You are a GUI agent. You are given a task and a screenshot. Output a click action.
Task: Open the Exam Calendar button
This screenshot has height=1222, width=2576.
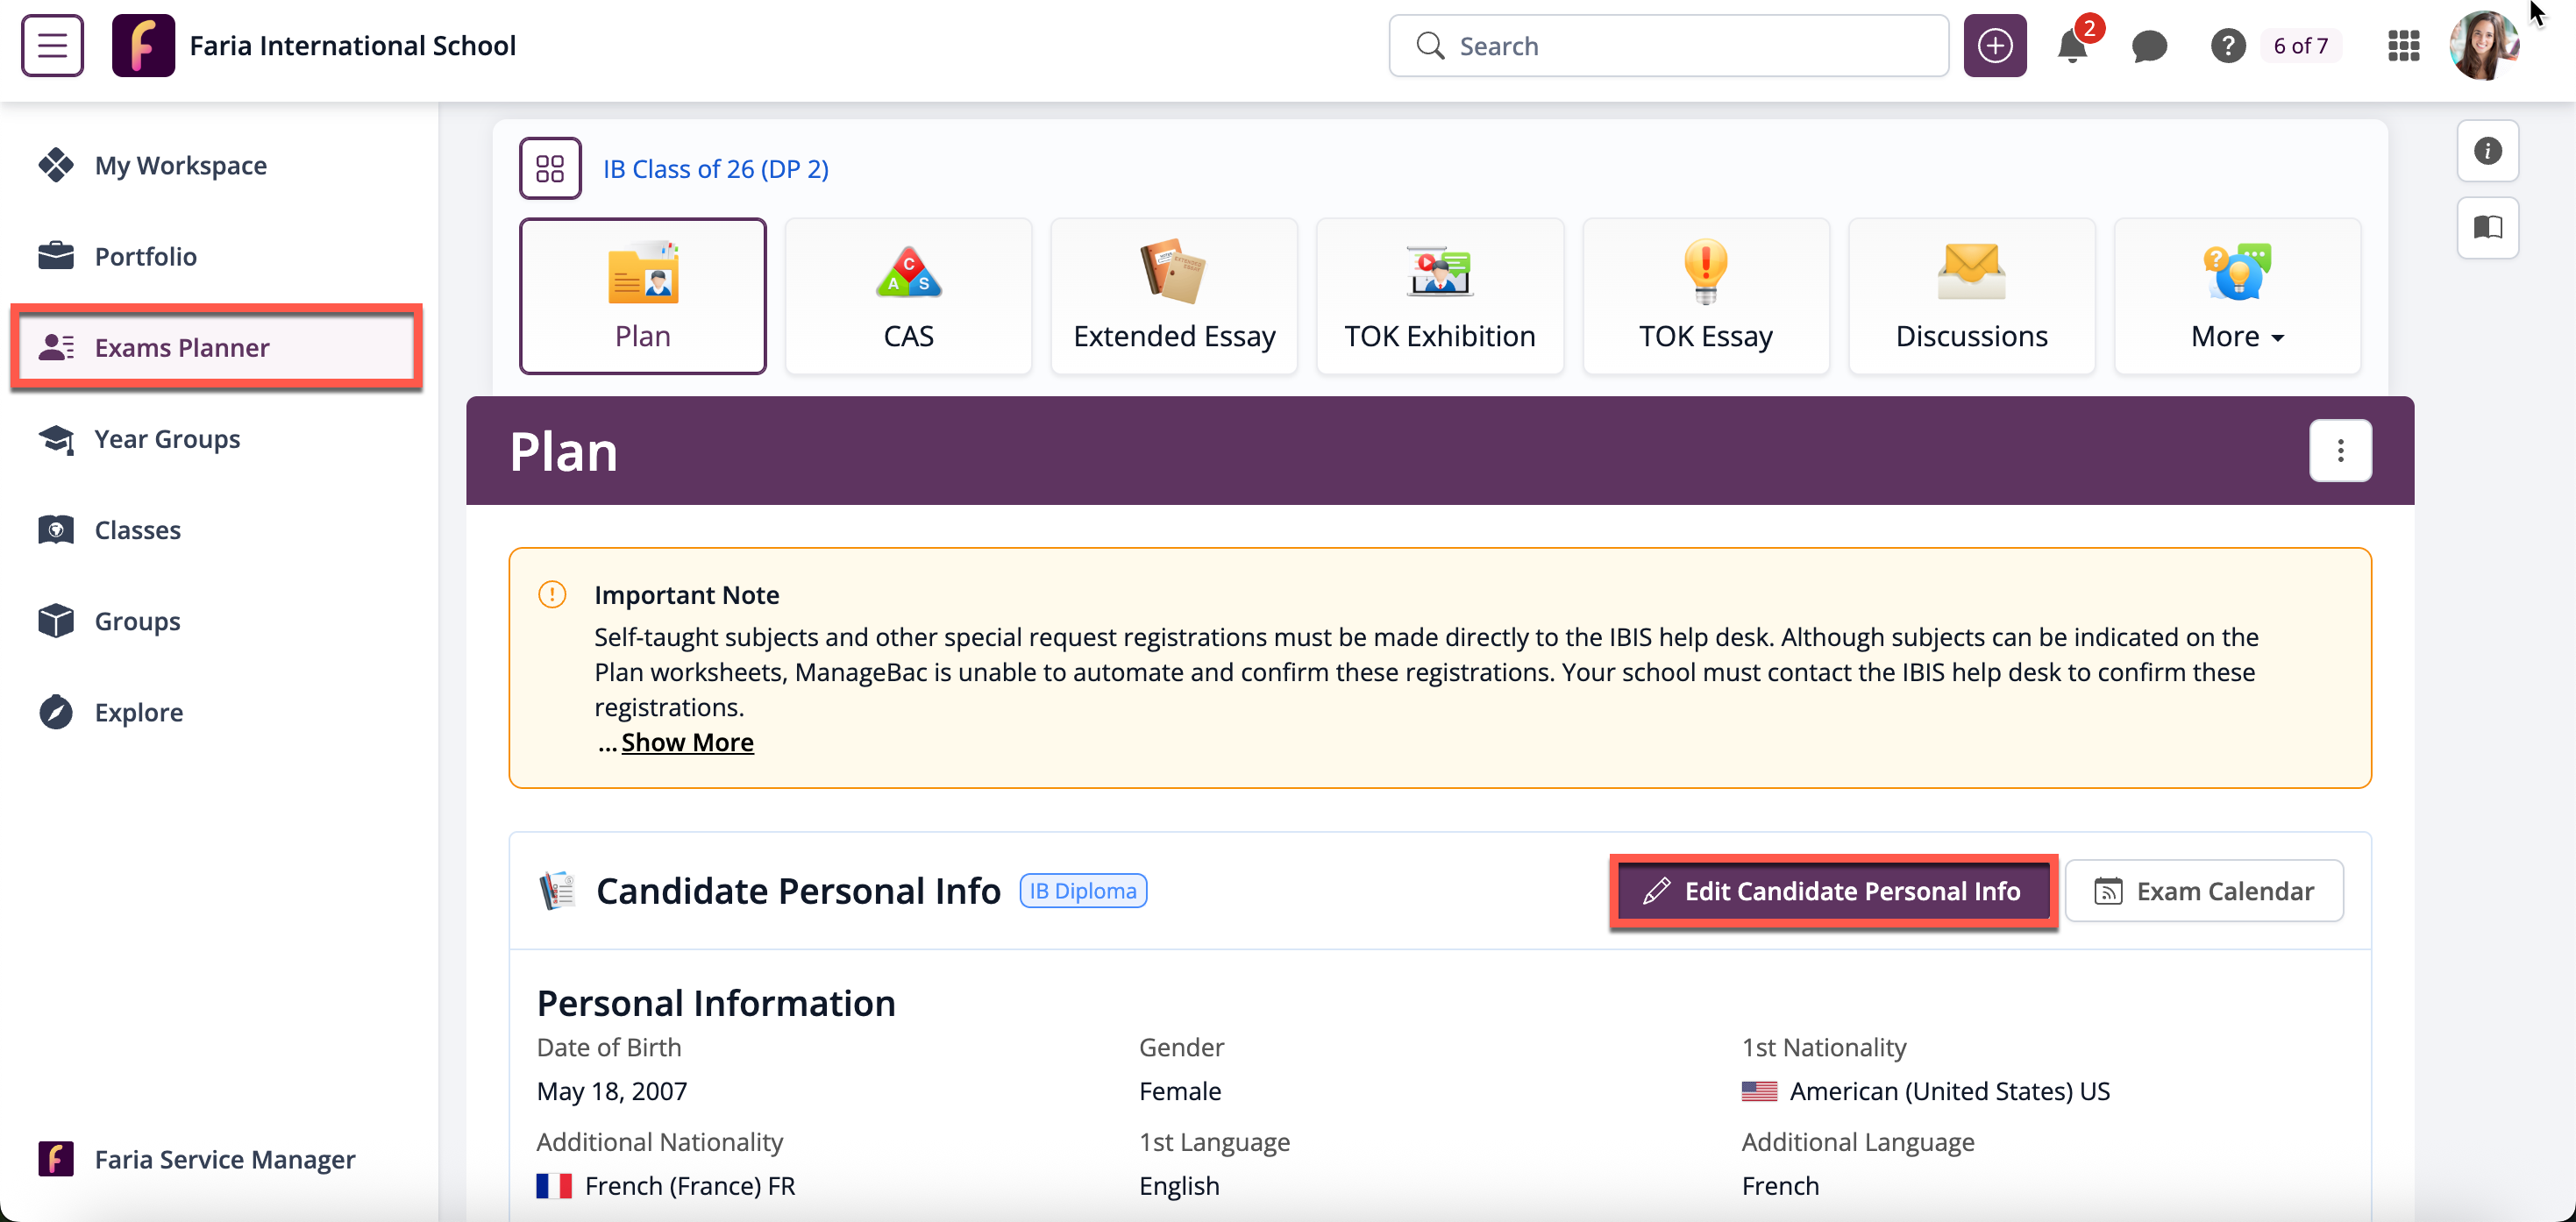coord(2204,891)
